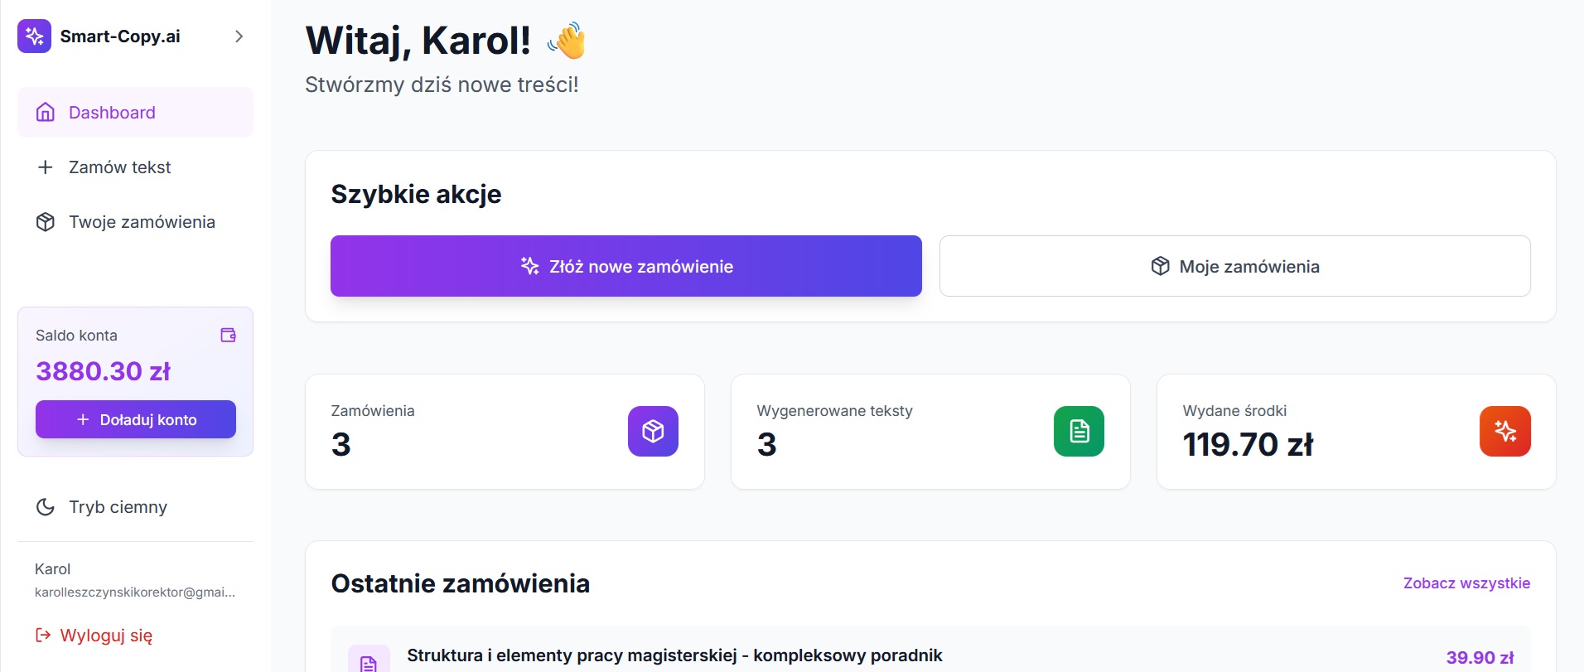Follow the Zobacz wszystkie link

coord(1466,583)
